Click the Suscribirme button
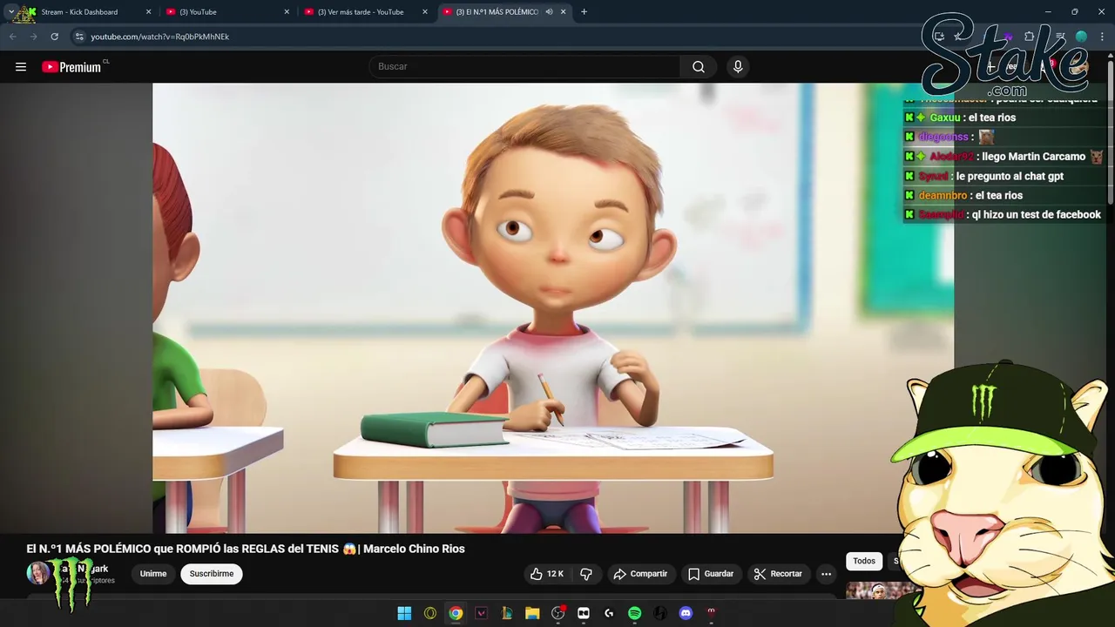The width and height of the screenshot is (1115, 627). tap(212, 574)
